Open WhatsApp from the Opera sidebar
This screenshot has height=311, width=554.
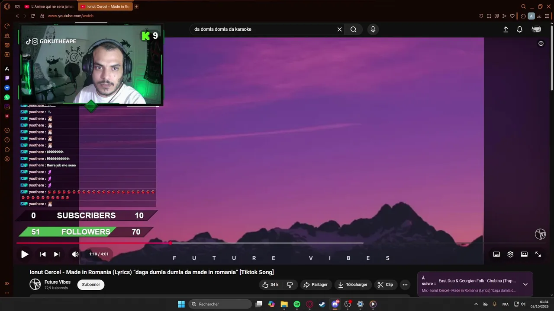7,97
